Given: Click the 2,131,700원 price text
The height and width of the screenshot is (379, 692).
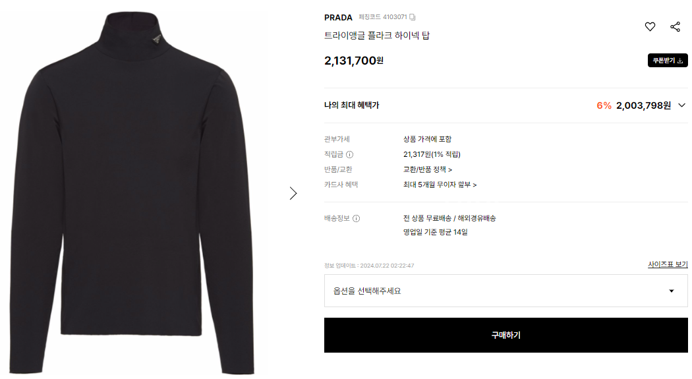Looking at the screenshot, I should [x=353, y=61].
